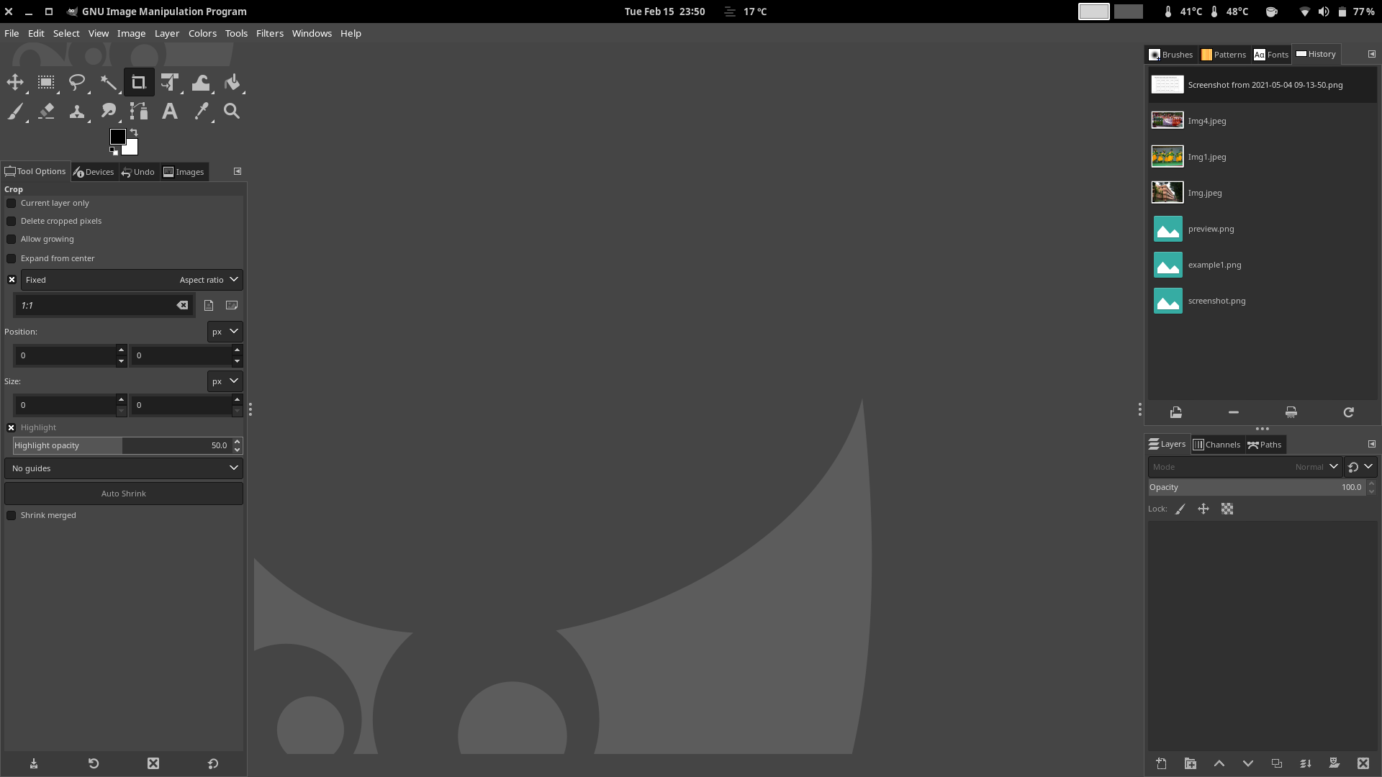Screen dimensions: 1382x777
Task: Click the new layer icon
Action: [x=1161, y=764]
